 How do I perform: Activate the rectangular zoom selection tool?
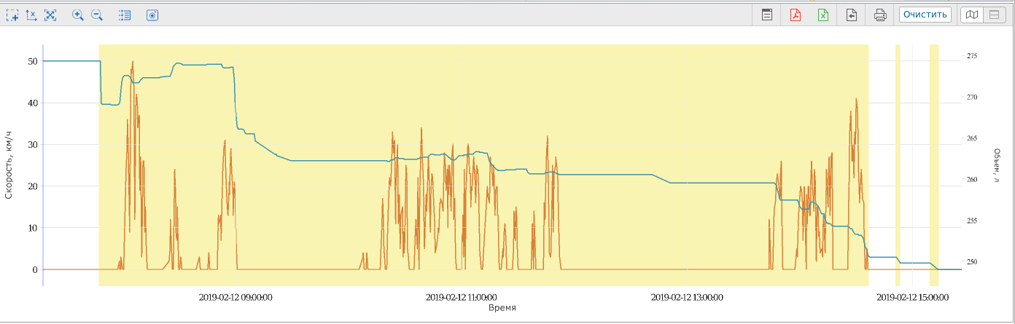[x=12, y=15]
